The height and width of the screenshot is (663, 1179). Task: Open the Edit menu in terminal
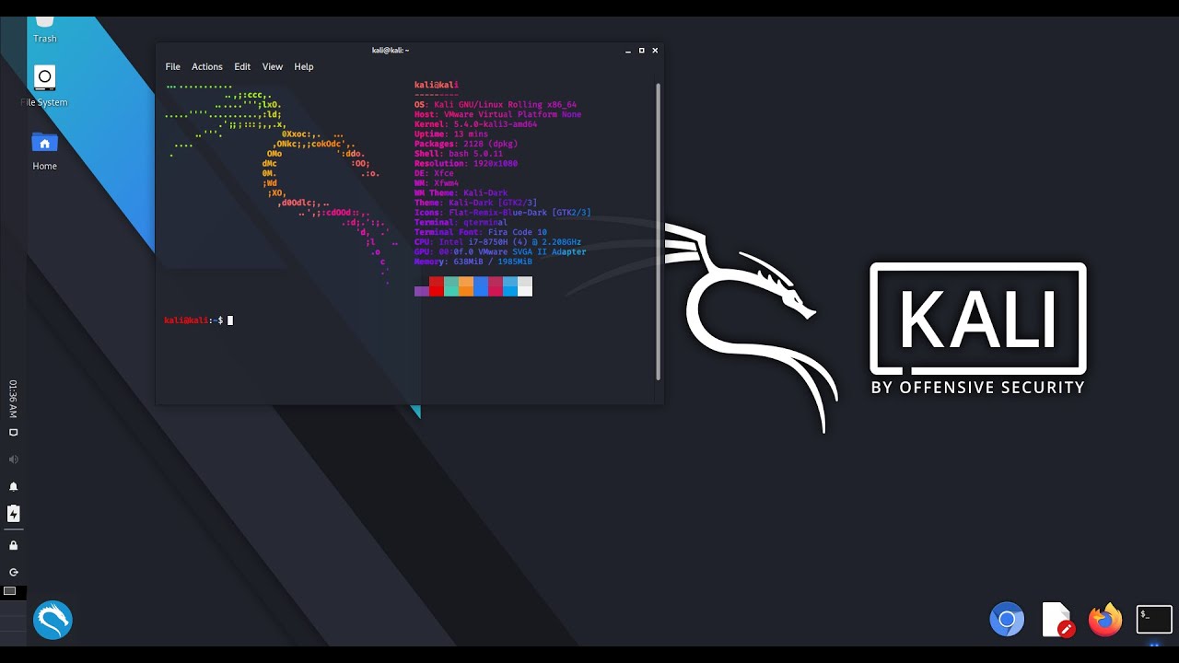[242, 67]
